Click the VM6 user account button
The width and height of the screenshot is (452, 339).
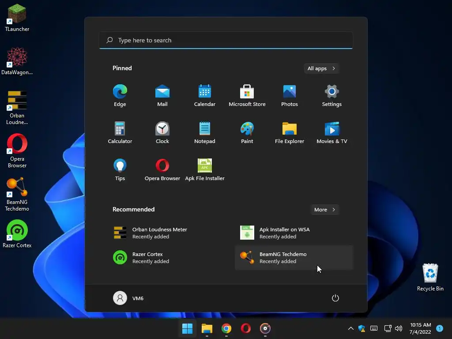click(128, 298)
